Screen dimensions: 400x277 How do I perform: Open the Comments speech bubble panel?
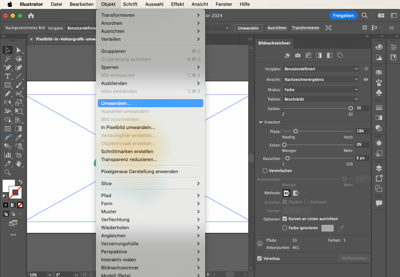[x=379, y=203]
